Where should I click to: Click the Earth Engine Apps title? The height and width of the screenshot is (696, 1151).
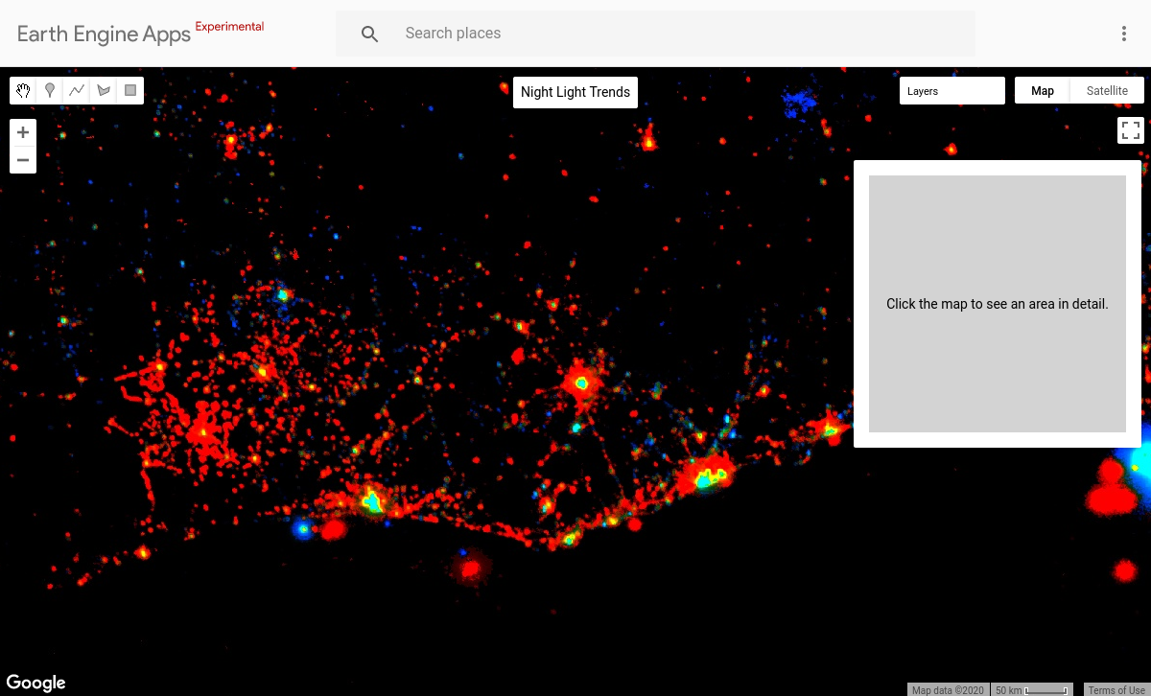[x=102, y=33]
